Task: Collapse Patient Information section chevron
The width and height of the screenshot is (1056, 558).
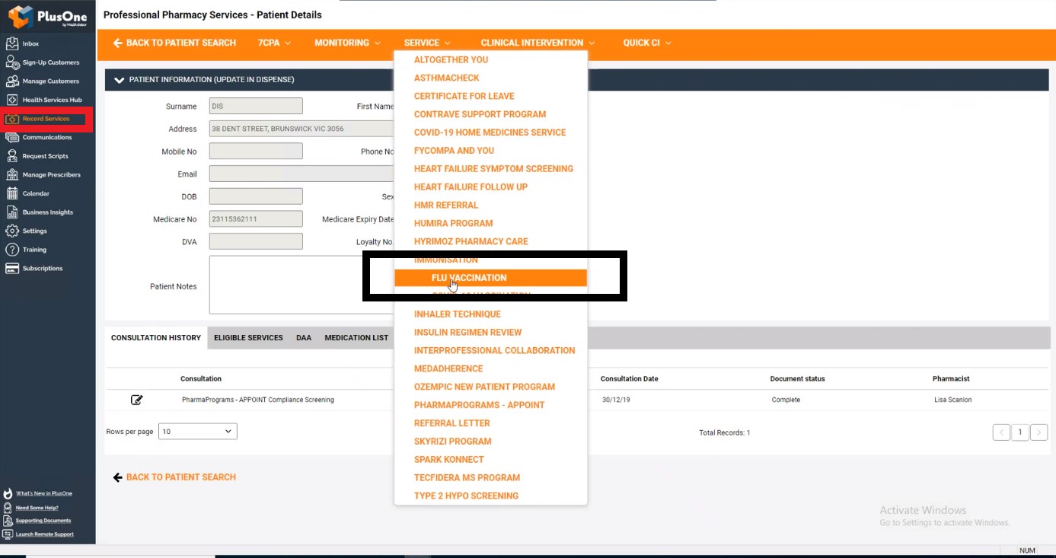Action: (119, 79)
